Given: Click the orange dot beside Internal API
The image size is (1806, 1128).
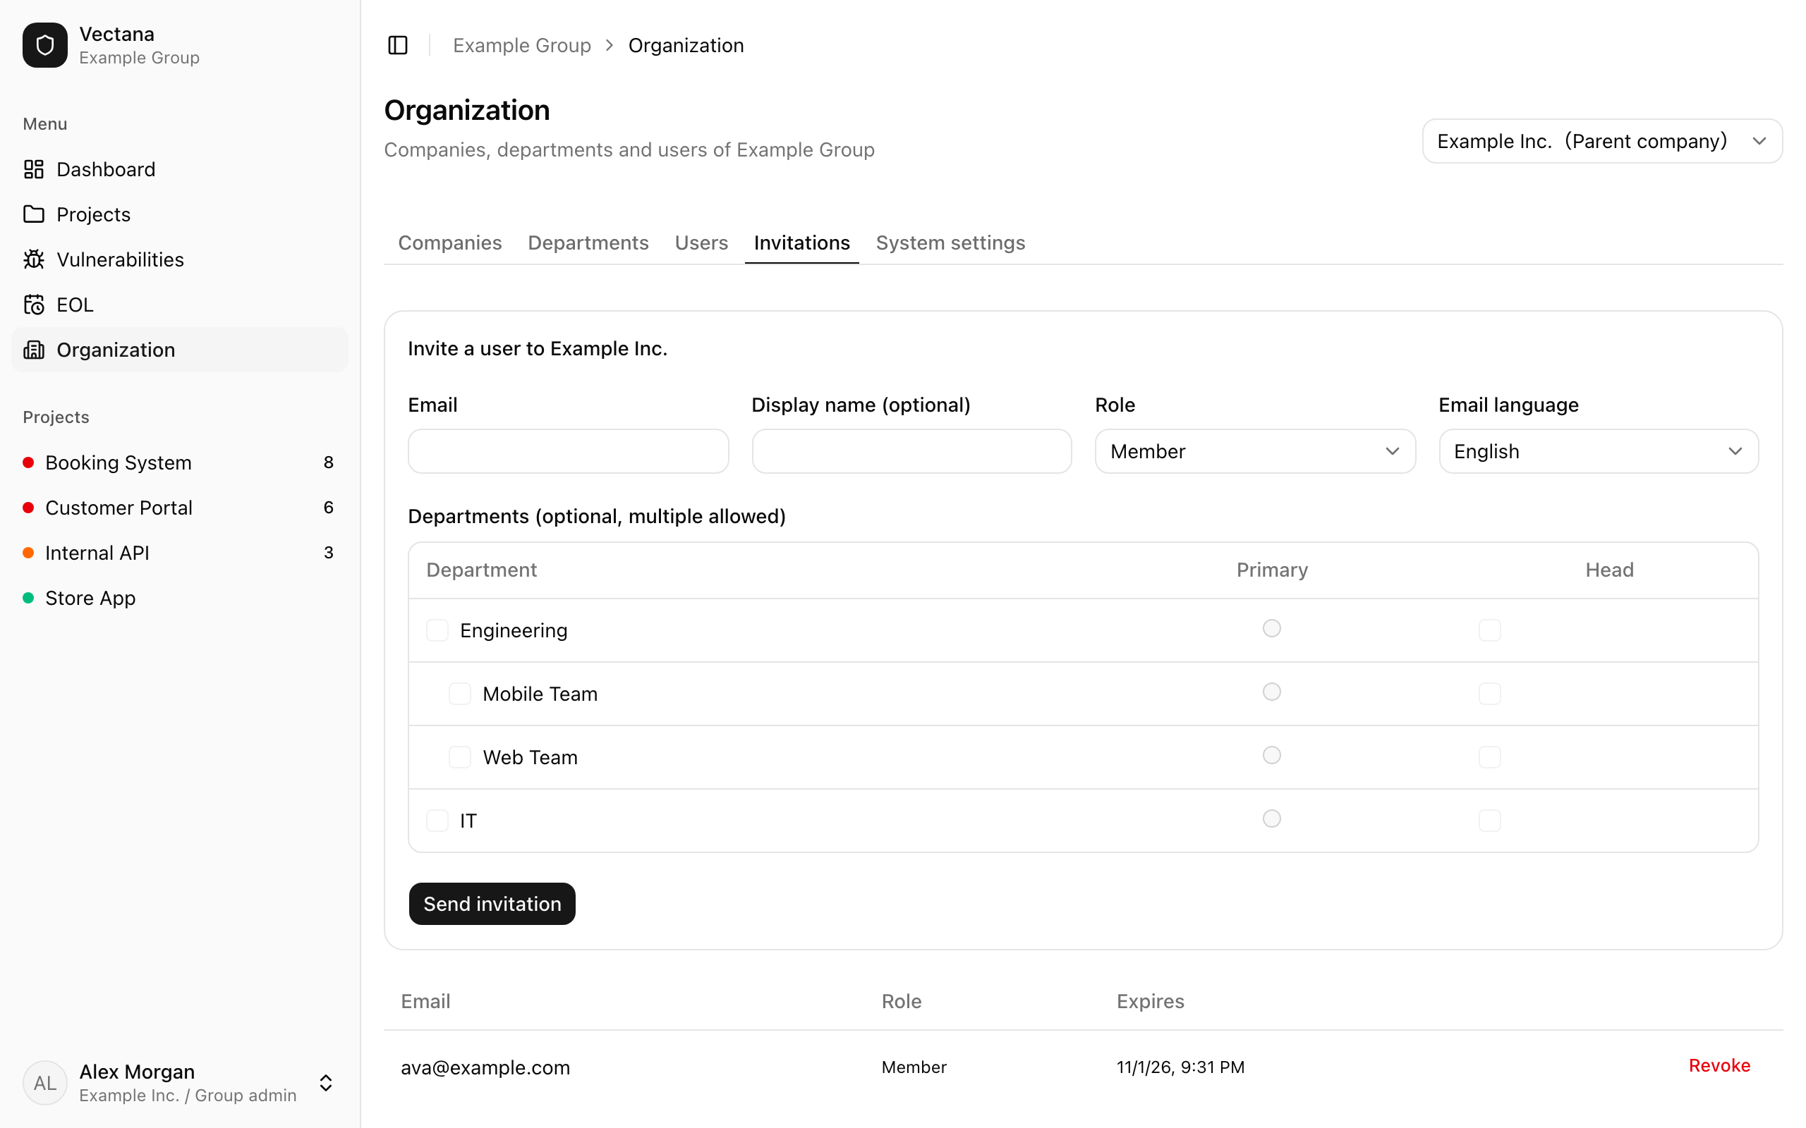Looking at the screenshot, I should (28, 553).
